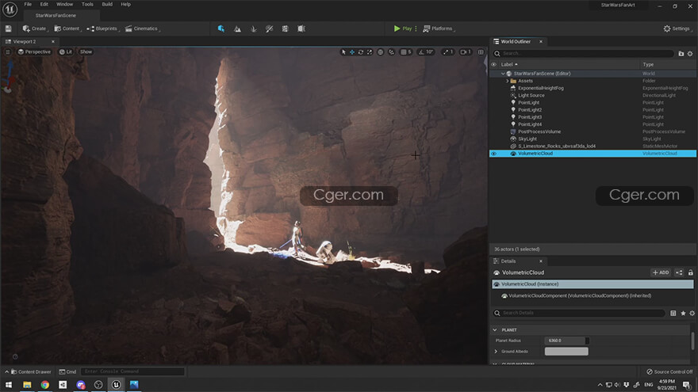The image size is (698, 392).
Task: Open viewport options hamburger menu
Action: (x=8, y=52)
